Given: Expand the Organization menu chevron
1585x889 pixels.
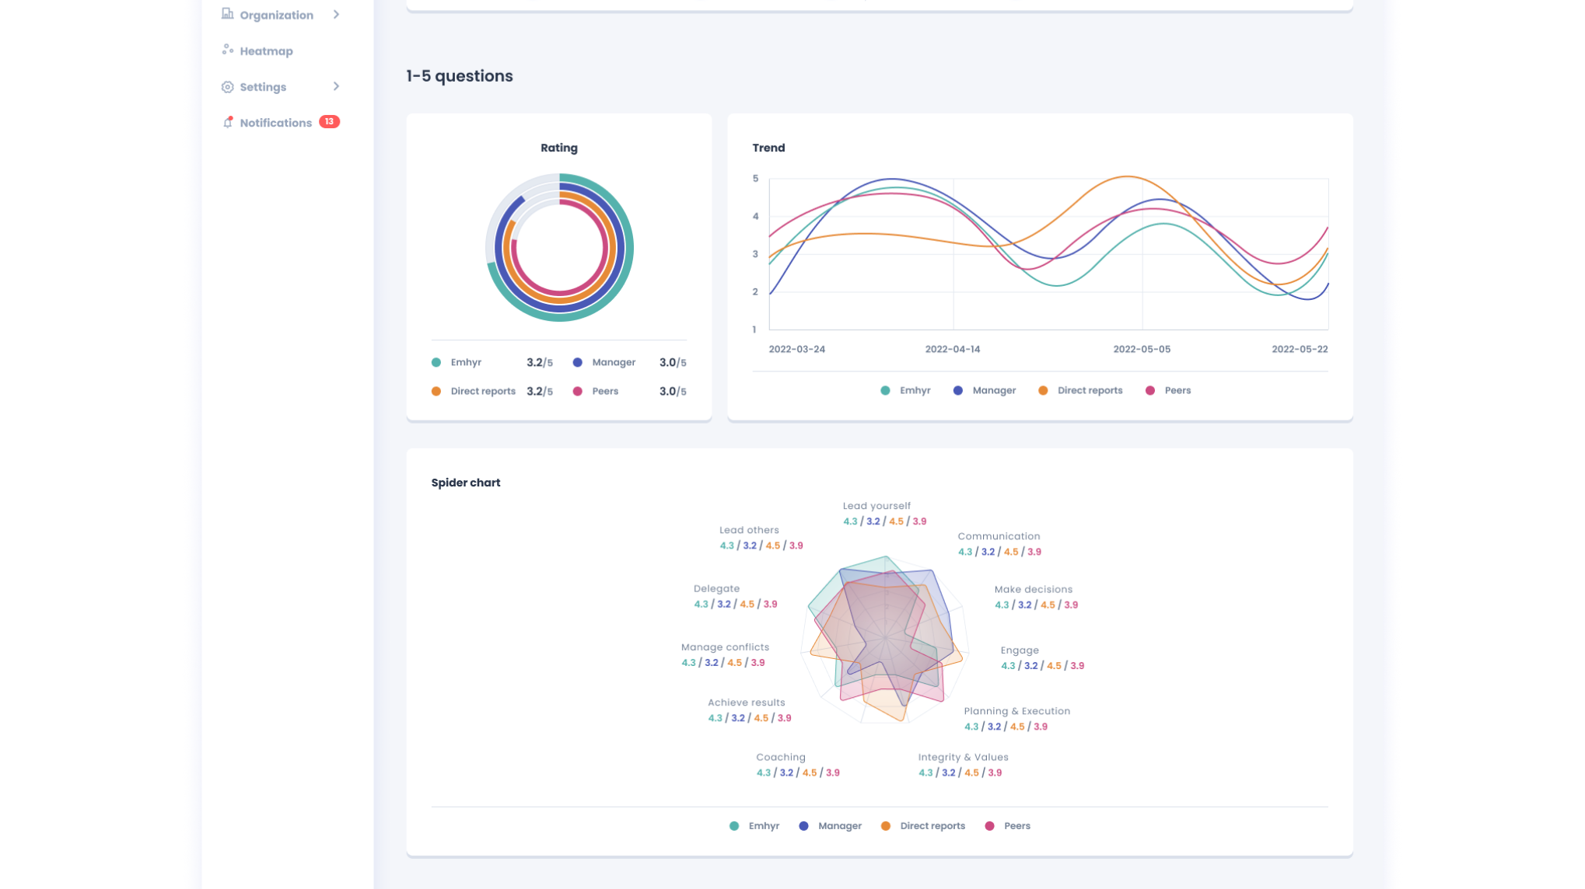Looking at the screenshot, I should (x=336, y=15).
